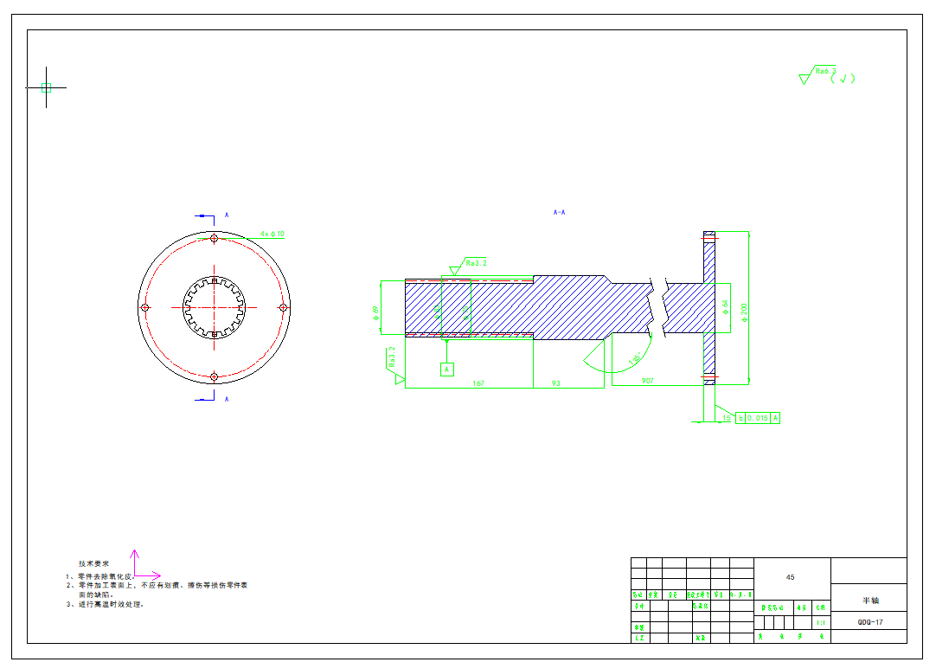Select the QDQ-17 drawing number cell

click(869, 621)
